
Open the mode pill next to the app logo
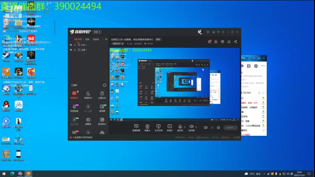pyautogui.click(x=97, y=32)
